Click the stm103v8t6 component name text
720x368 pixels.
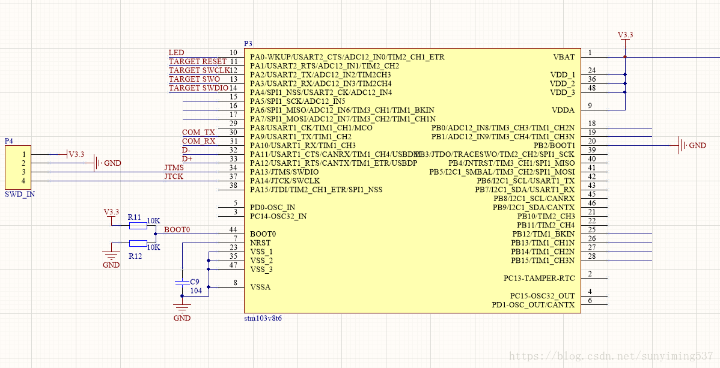(263, 318)
